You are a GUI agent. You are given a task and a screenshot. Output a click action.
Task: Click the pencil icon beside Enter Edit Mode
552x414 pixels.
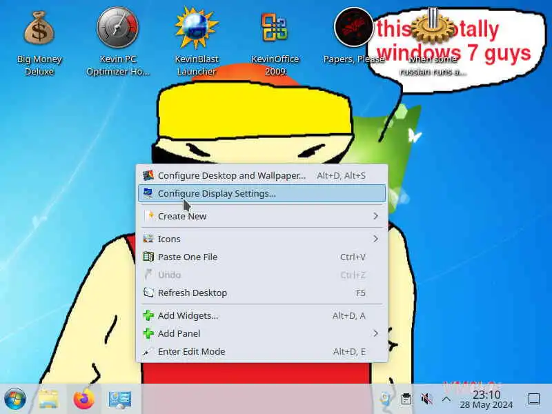pyautogui.click(x=148, y=351)
